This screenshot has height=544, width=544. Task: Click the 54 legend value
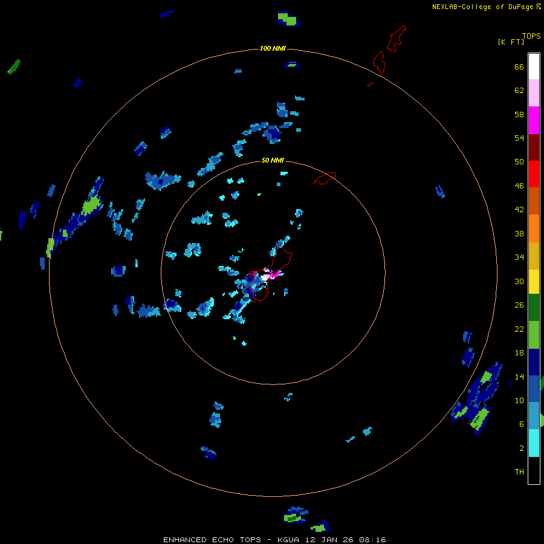point(519,138)
